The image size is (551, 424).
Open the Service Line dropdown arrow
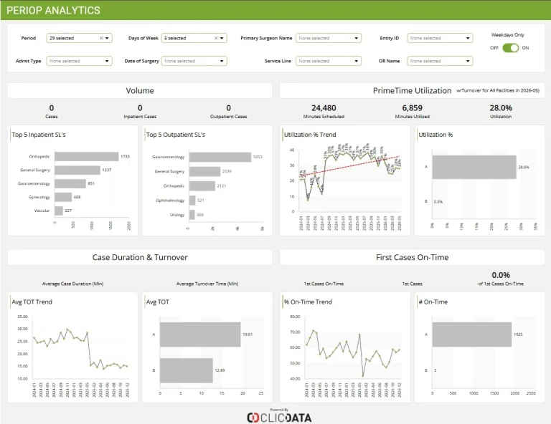[x=356, y=61]
